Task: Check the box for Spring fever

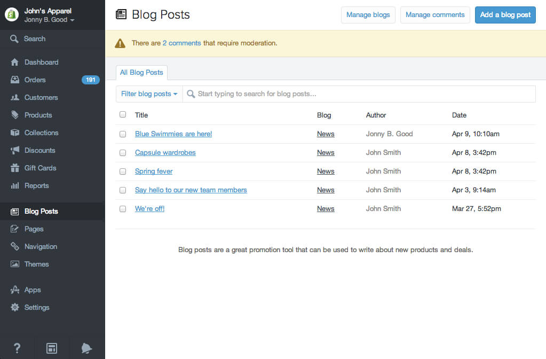Action: 123,171
